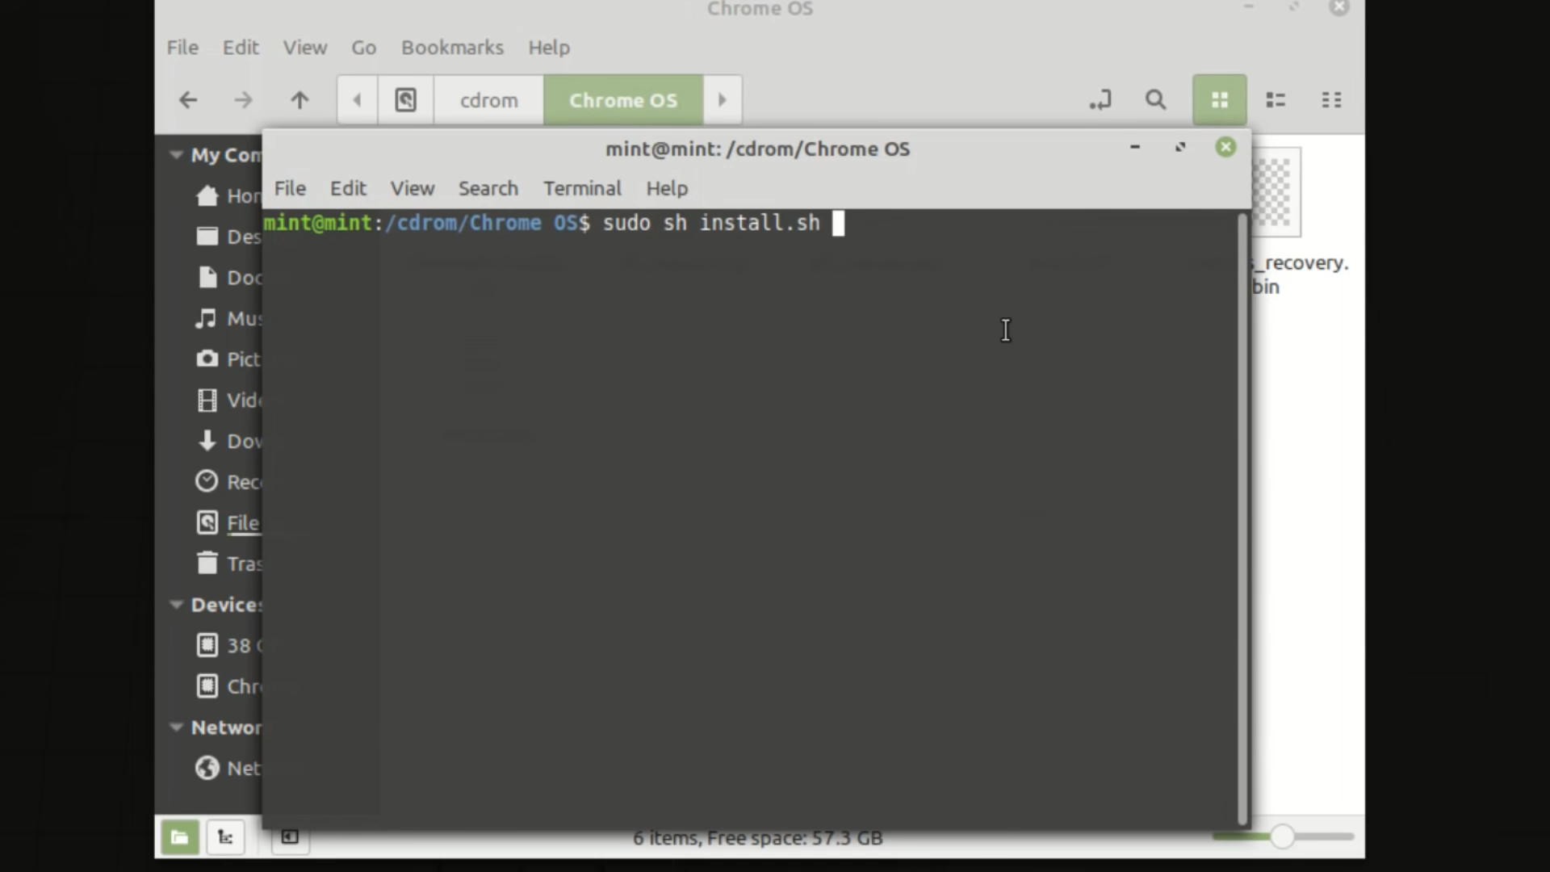Open the filesystem root path button
This screenshot has height=872, width=1550.
click(405, 100)
